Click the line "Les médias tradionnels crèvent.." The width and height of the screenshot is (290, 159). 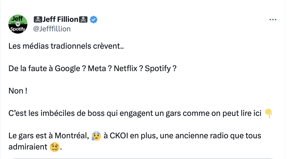coord(66,46)
